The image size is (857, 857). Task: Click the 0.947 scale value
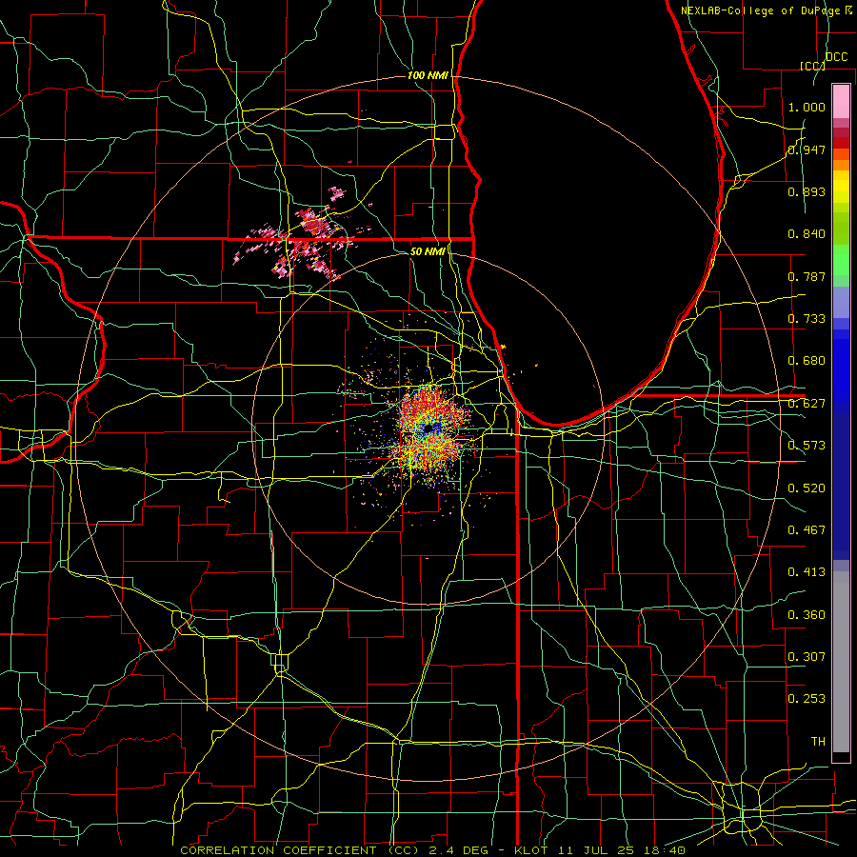click(x=807, y=149)
